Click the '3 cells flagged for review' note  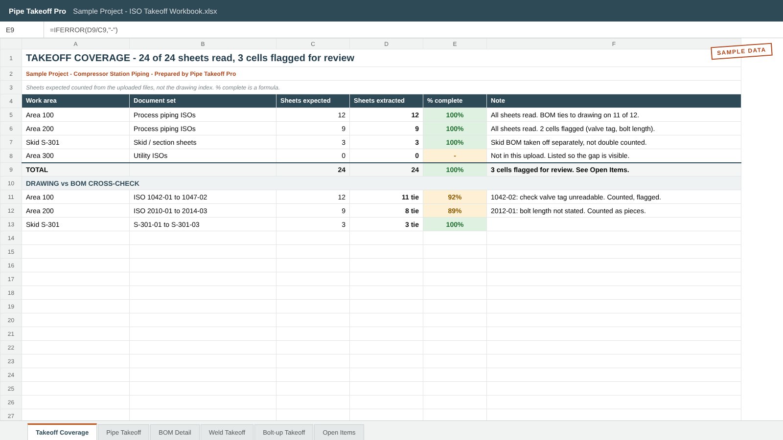click(614, 170)
